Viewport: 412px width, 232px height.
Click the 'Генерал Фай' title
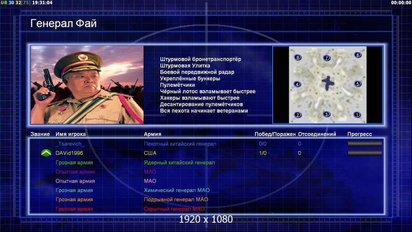(x=64, y=23)
